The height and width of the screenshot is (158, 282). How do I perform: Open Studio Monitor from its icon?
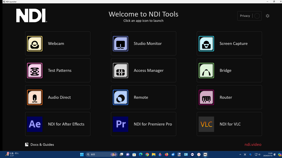tap(120, 44)
